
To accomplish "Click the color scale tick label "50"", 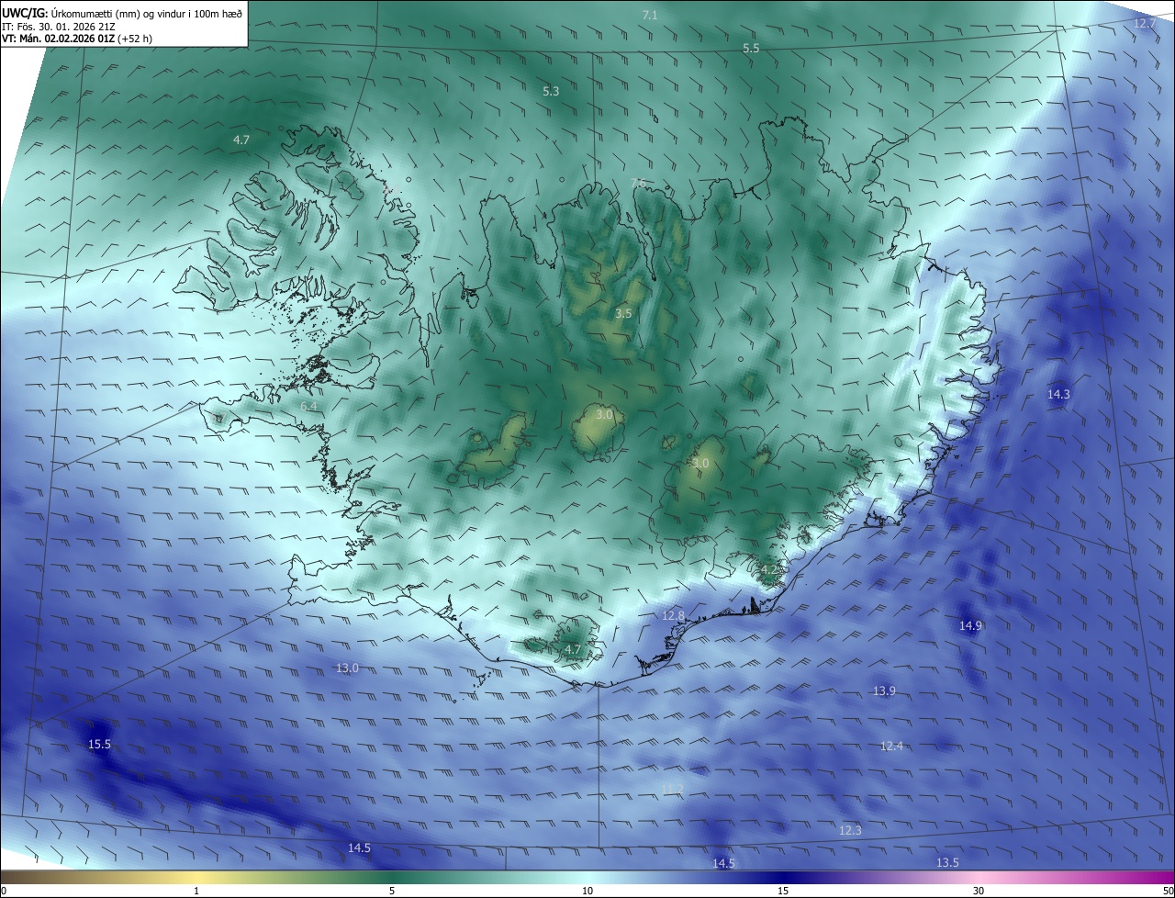I will [x=1168, y=891].
